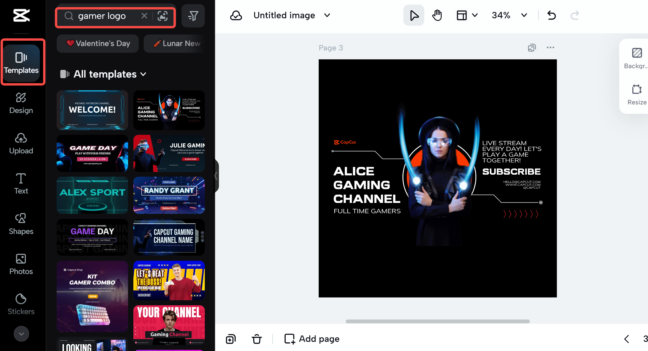Switch to the Shapes sidebar tab

coord(21,224)
